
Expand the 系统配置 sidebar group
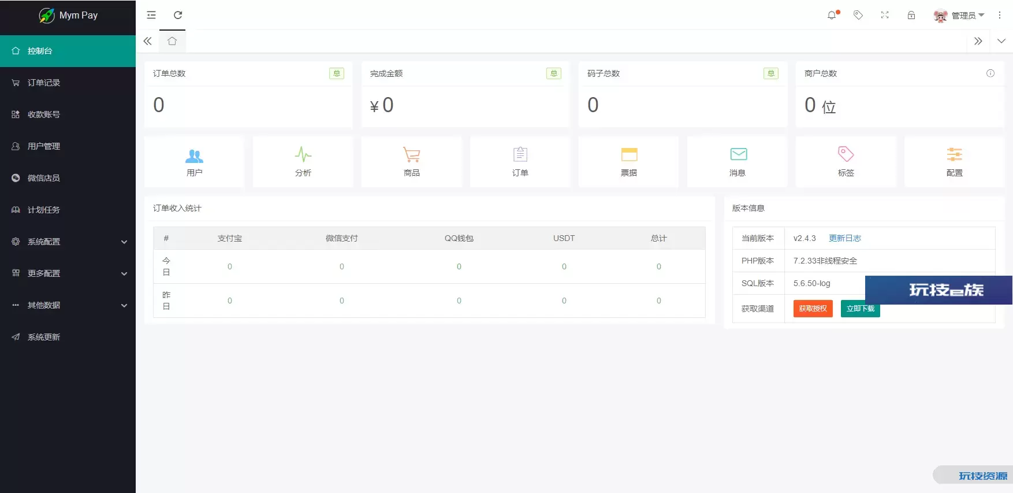(68, 242)
